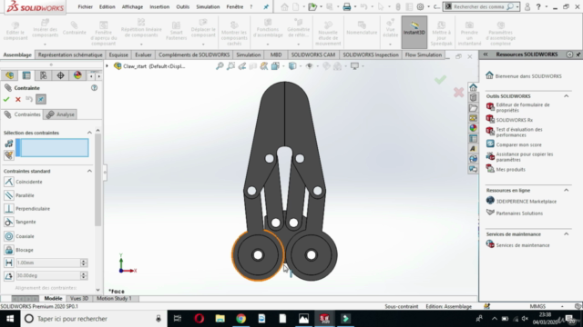Collapse Sélection des contraintes section
Image resolution: width=583 pixels, height=327 pixels.
coord(89,133)
